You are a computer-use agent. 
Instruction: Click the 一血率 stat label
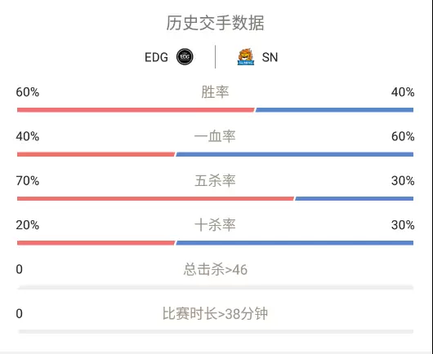(215, 136)
